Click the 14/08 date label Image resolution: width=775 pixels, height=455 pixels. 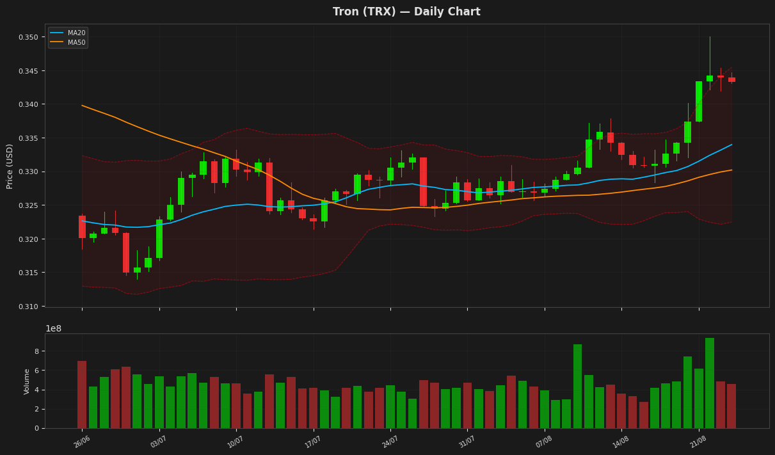click(621, 442)
